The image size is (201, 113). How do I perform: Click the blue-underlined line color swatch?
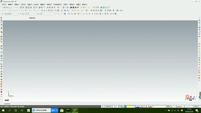[x=138, y=107]
